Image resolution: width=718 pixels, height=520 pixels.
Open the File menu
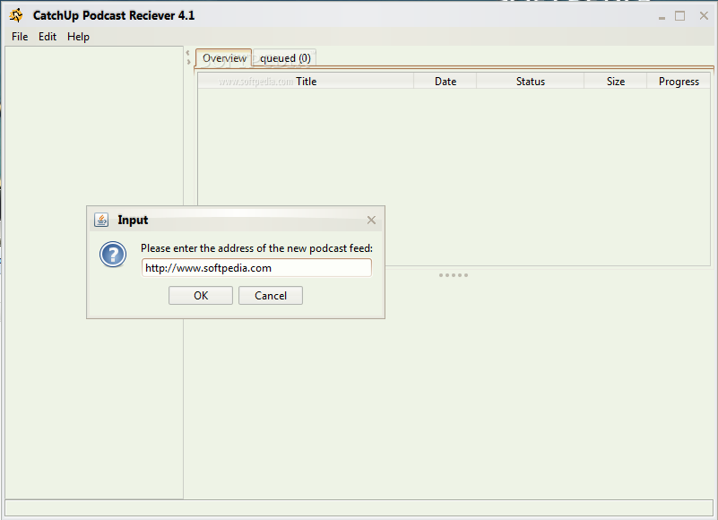pyautogui.click(x=20, y=37)
